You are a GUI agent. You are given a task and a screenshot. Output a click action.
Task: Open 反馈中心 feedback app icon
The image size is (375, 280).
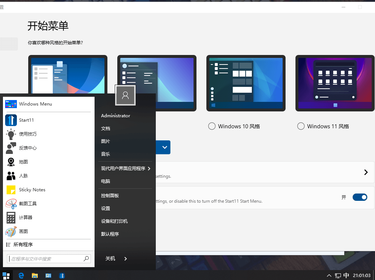click(x=11, y=148)
